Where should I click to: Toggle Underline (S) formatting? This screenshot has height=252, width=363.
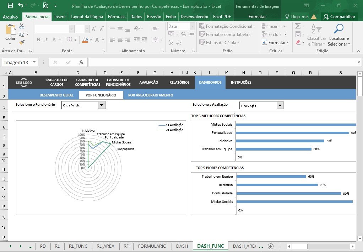[54, 40]
